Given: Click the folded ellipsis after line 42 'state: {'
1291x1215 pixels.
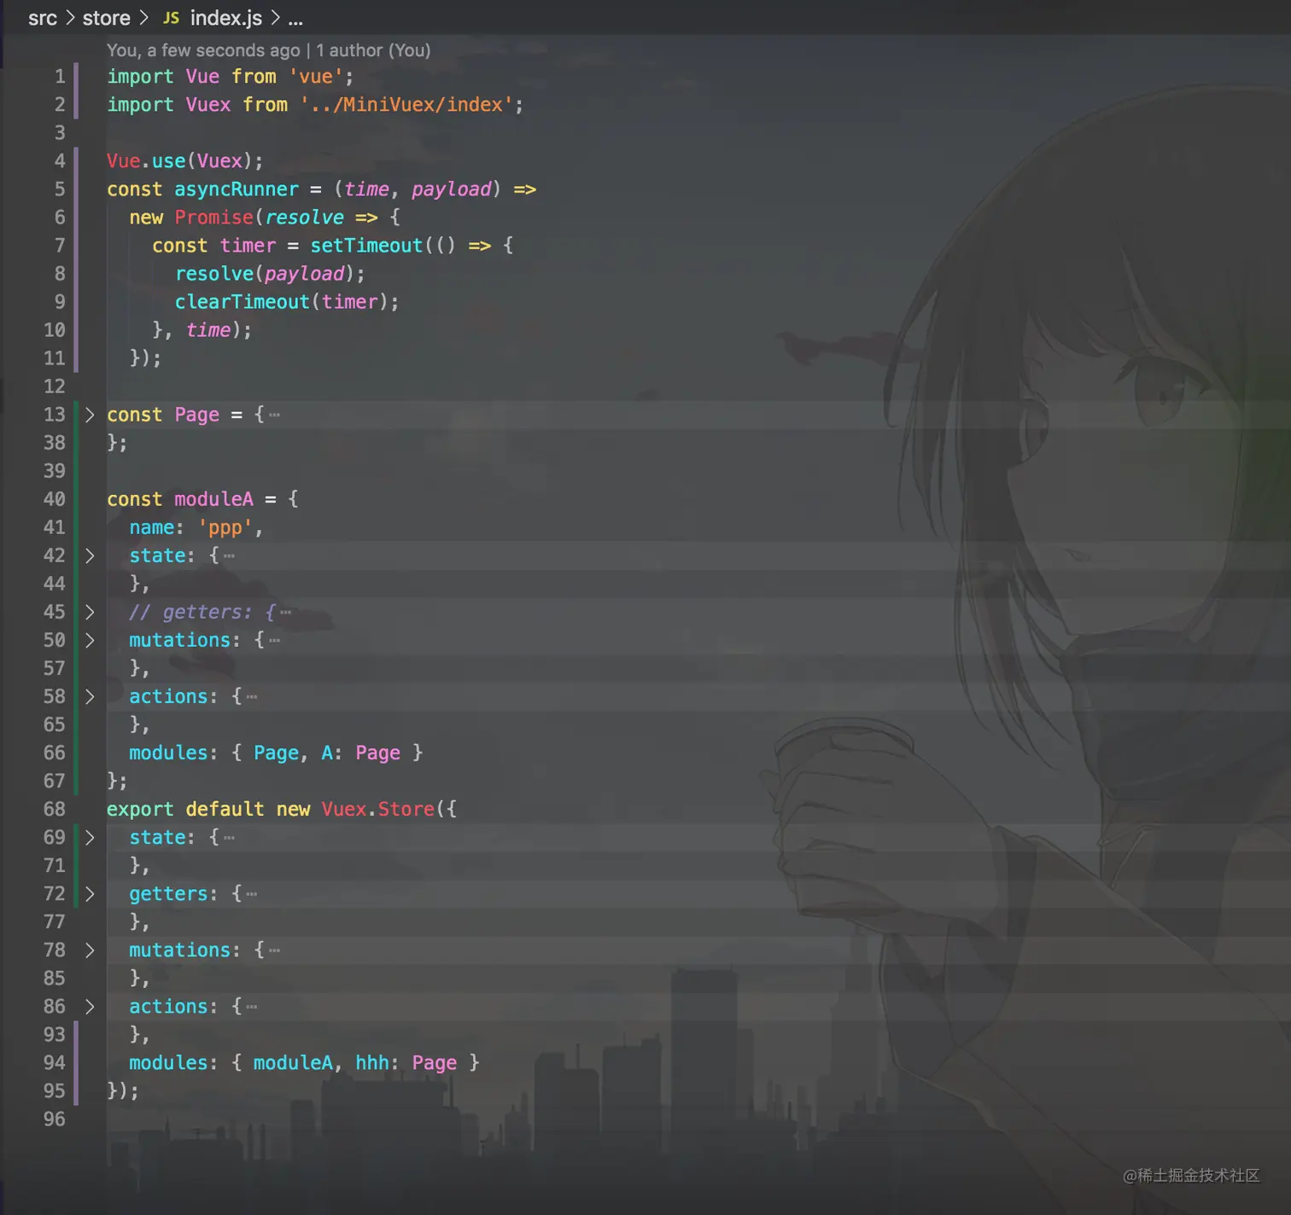Looking at the screenshot, I should (229, 555).
